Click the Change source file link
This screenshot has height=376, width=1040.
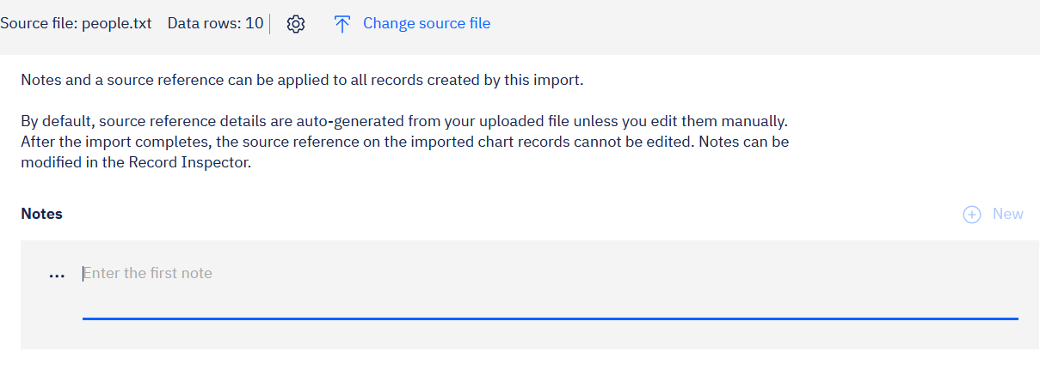point(426,23)
